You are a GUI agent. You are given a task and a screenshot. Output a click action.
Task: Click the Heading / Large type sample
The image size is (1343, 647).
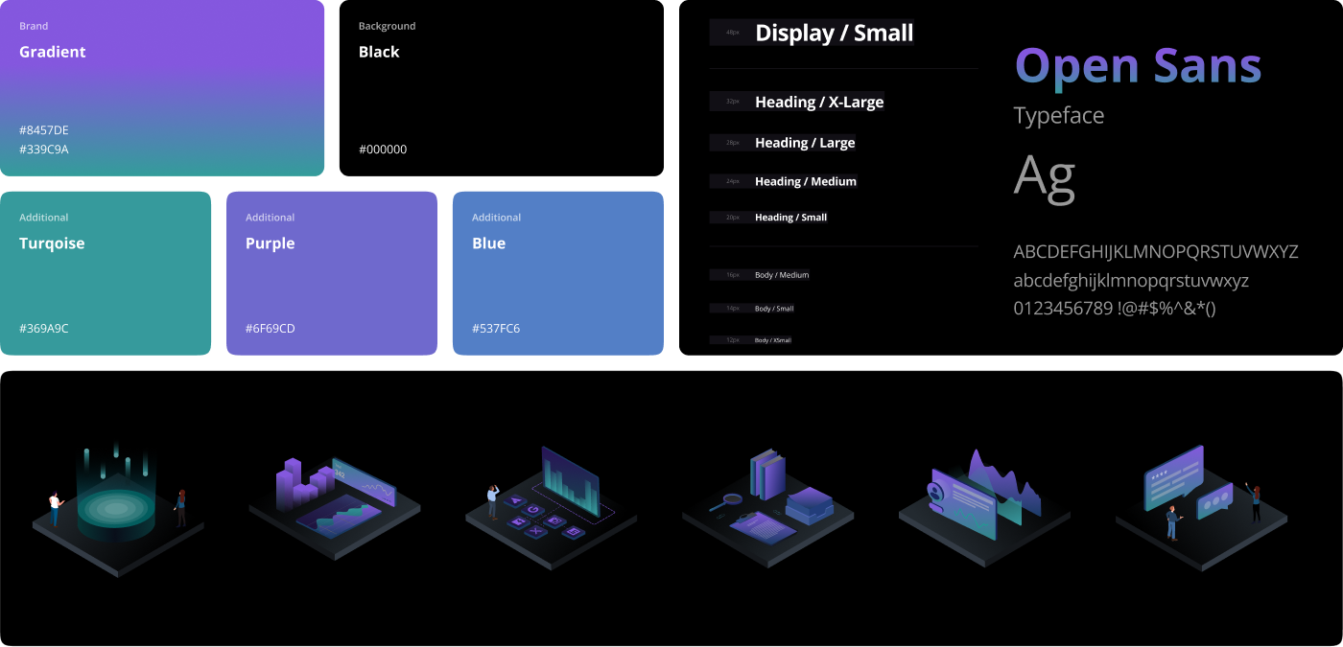805,143
